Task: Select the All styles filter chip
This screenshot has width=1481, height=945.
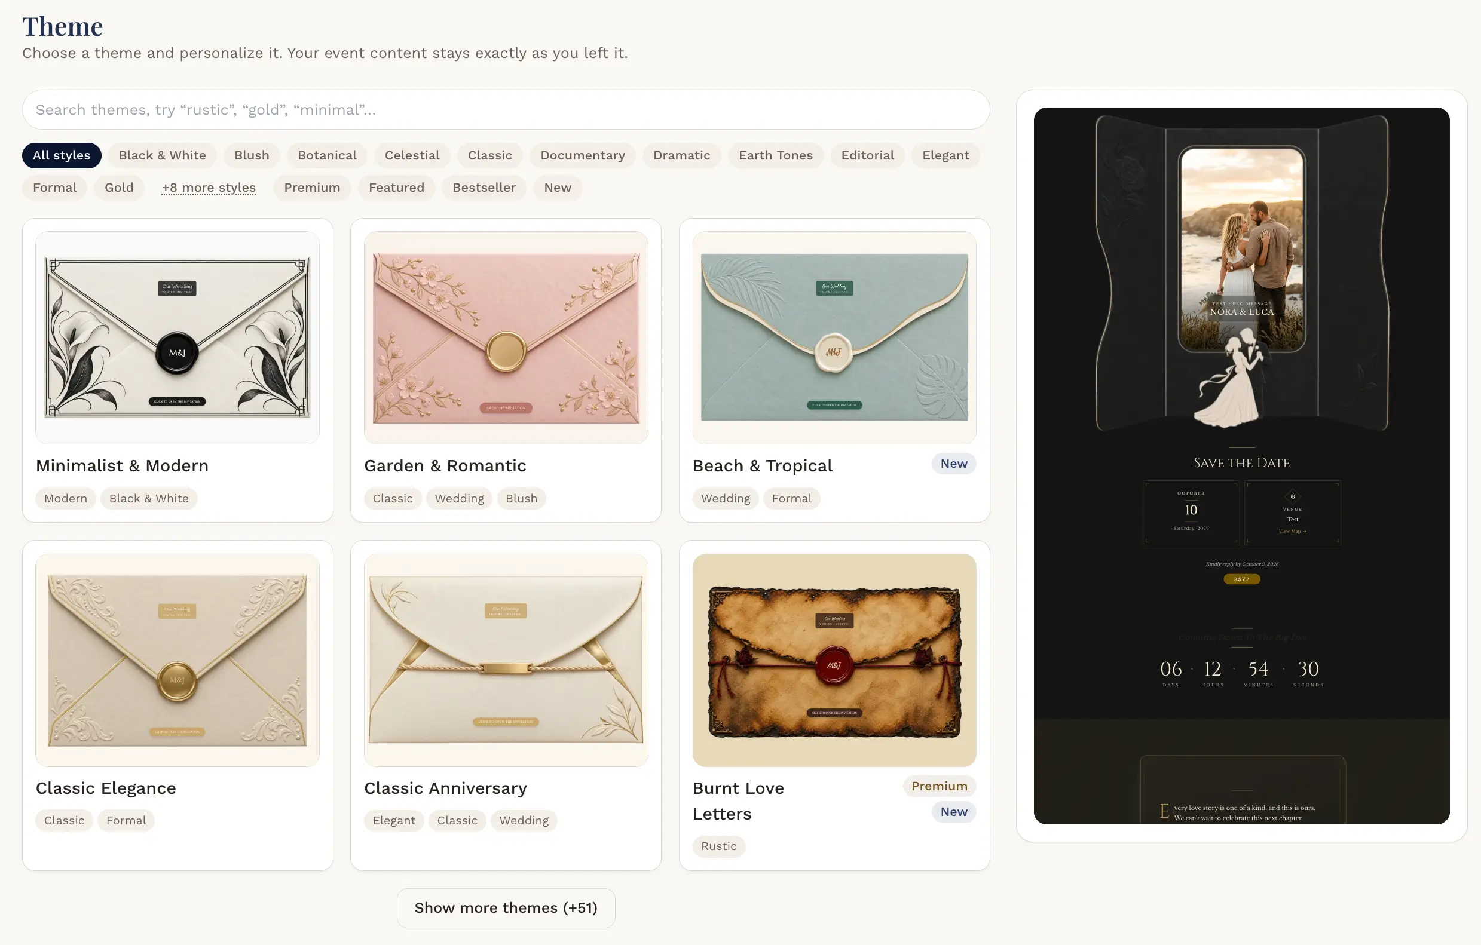Action: tap(62, 155)
